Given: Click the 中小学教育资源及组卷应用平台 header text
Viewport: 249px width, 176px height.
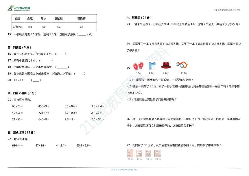Looking at the screenshot, I should [x=227, y=10].
